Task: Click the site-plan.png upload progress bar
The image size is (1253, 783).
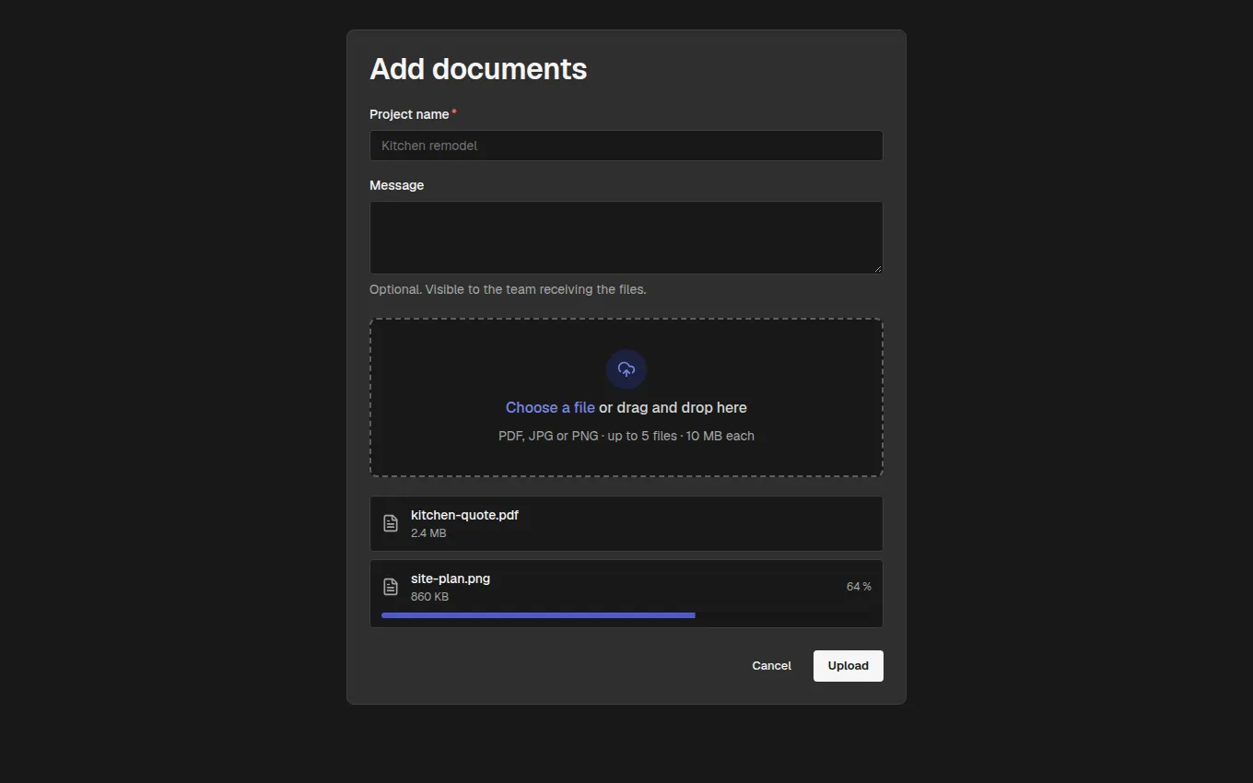Action: (626, 615)
